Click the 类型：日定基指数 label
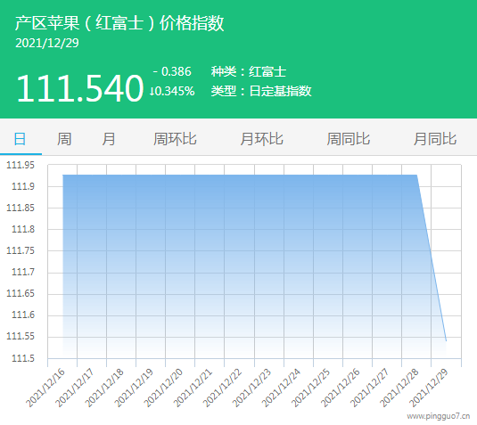Viewport: 477px width, 425px height. 261,91
